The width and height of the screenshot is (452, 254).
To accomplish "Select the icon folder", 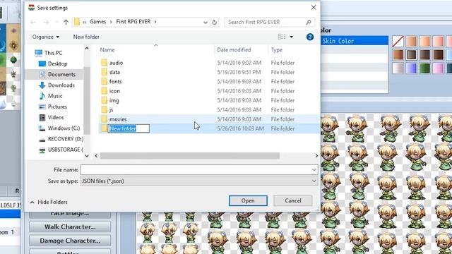I will pos(114,91).
